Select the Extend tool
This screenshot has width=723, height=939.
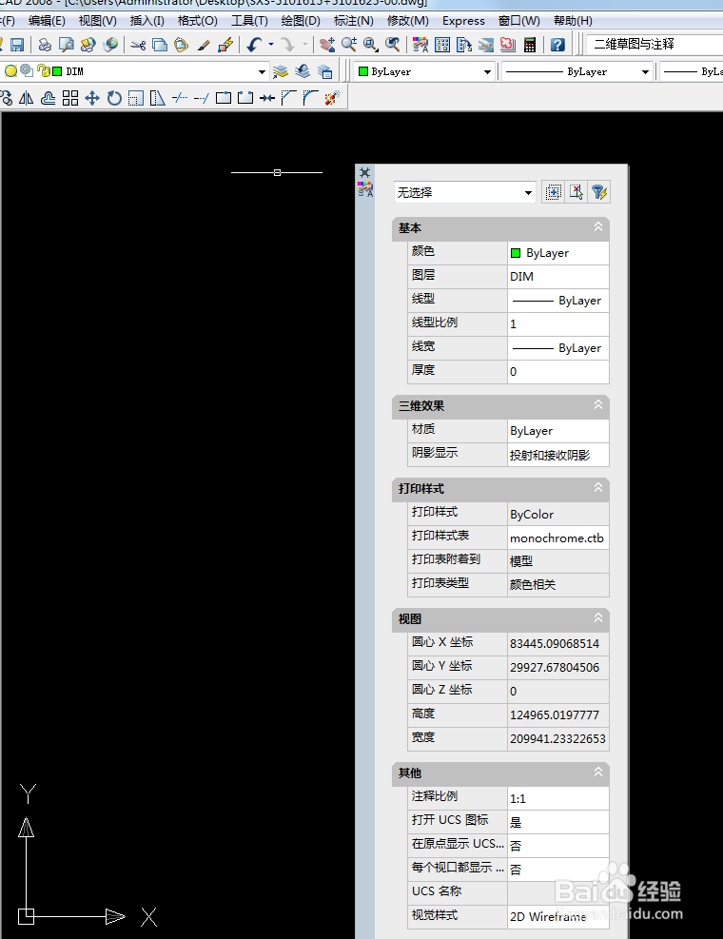[x=202, y=98]
